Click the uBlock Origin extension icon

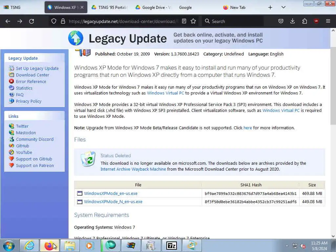[x=316, y=21]
